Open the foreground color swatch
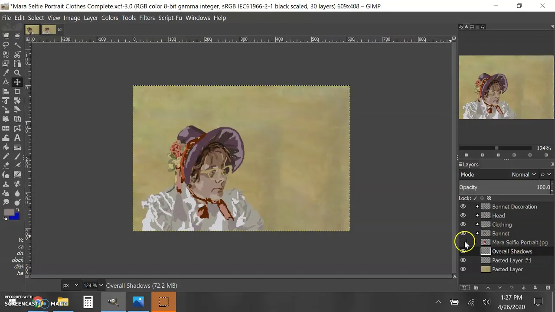The image size is (555, 312). 8,212
